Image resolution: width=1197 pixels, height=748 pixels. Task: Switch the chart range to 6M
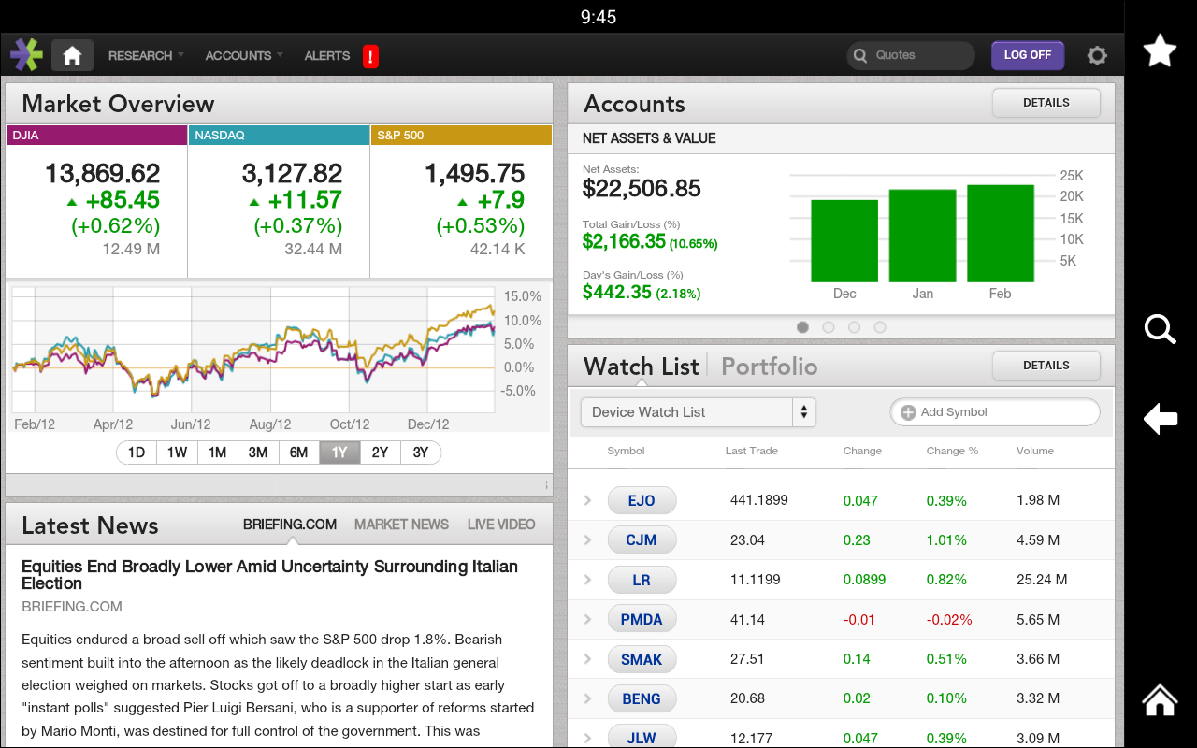tap(298, 453)
